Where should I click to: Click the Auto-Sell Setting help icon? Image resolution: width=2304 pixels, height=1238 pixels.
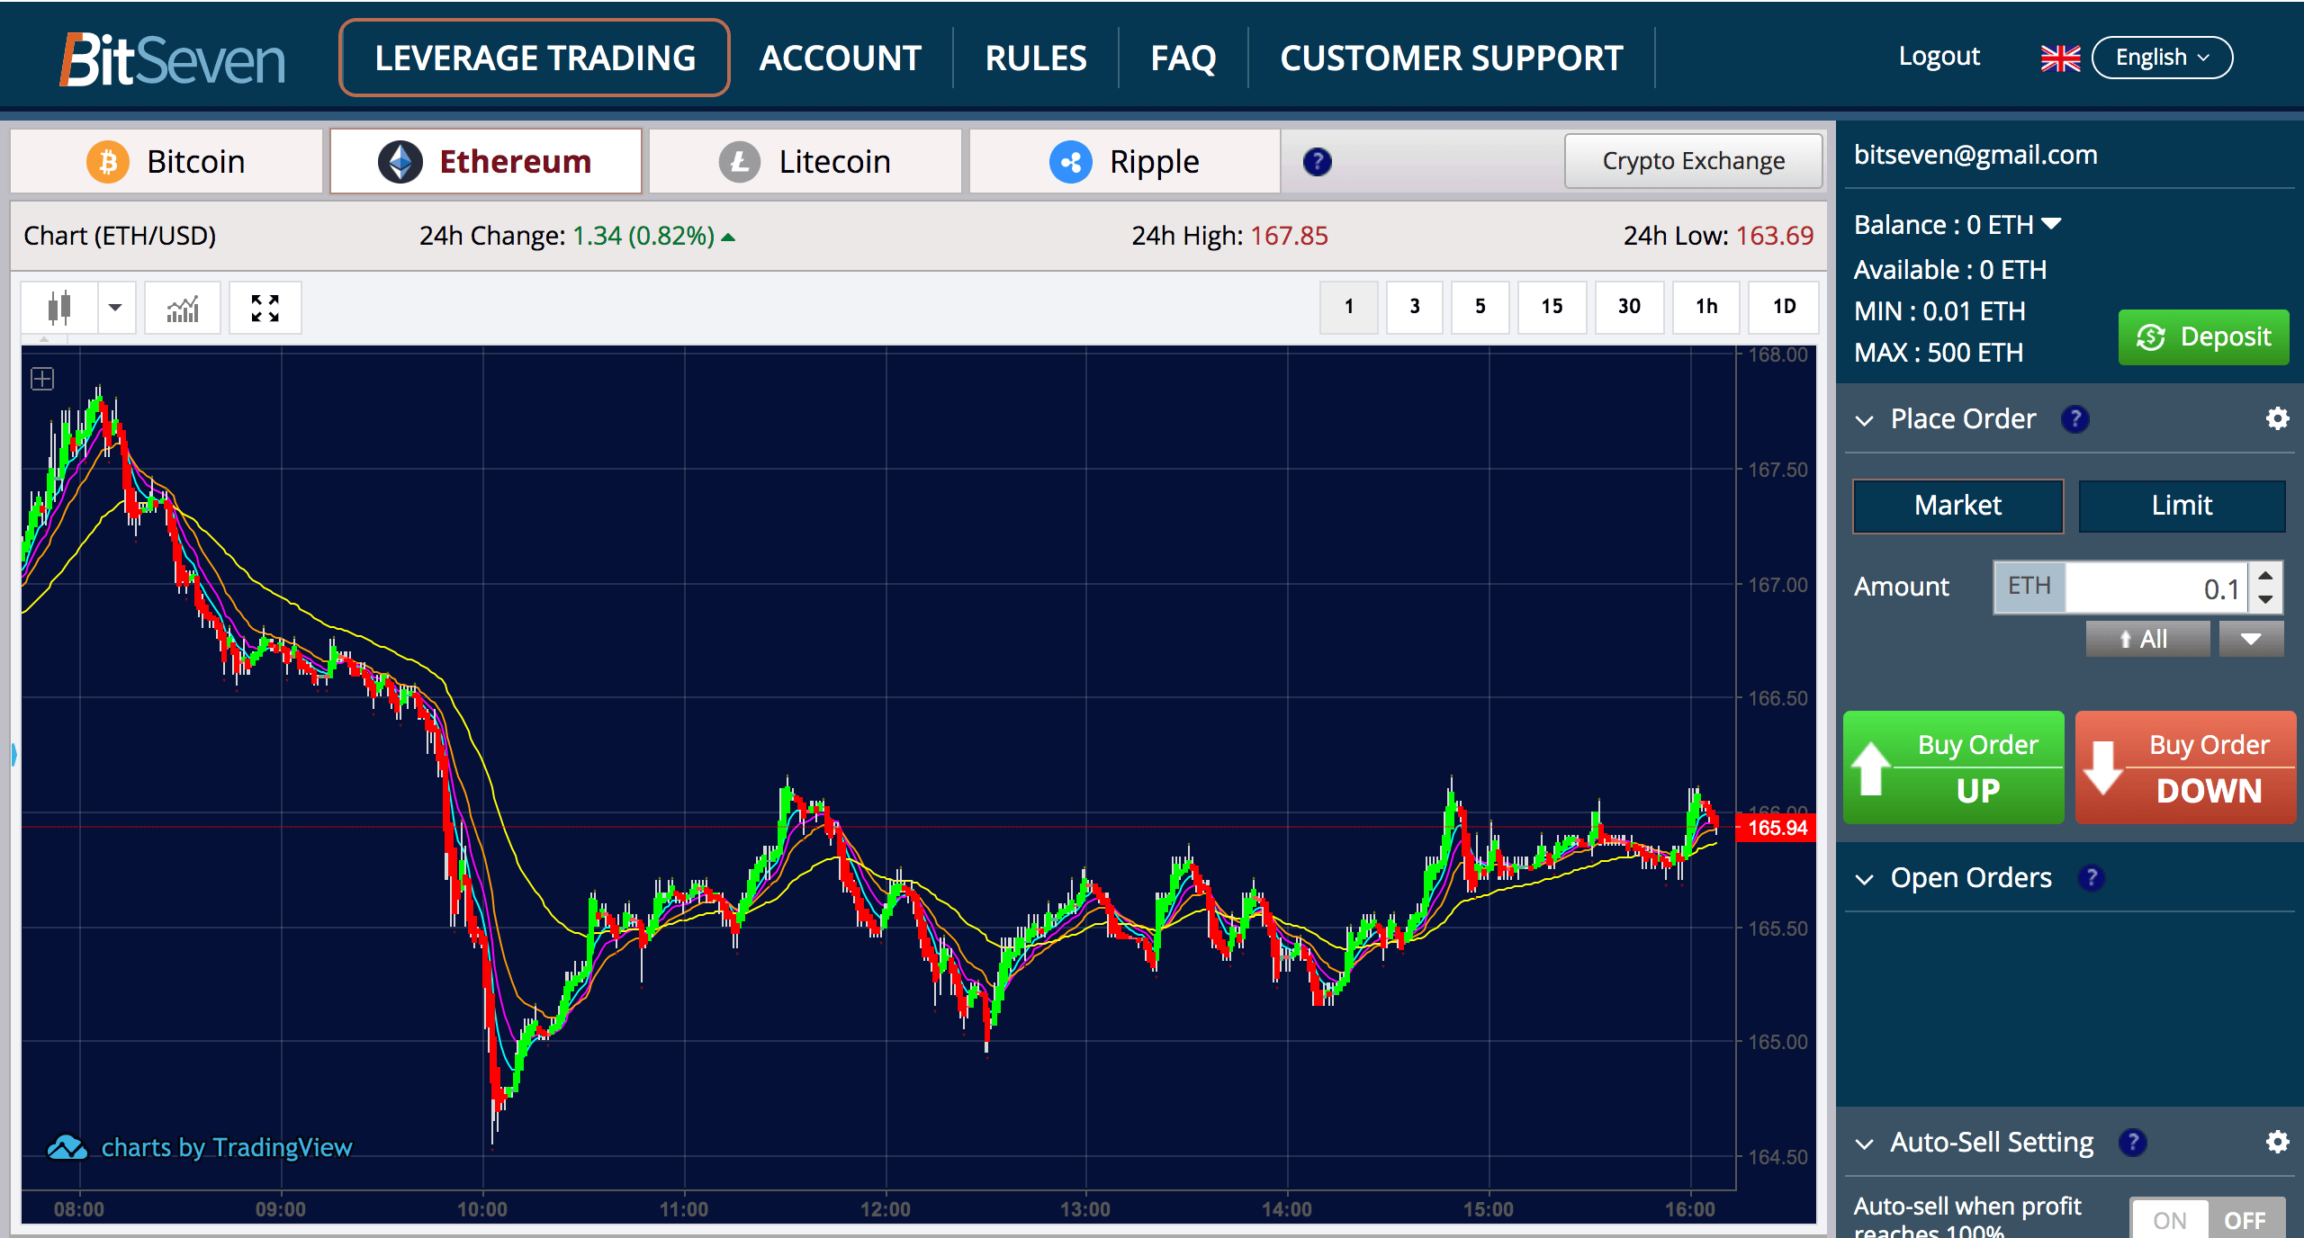click(x=2133, y=1142)
